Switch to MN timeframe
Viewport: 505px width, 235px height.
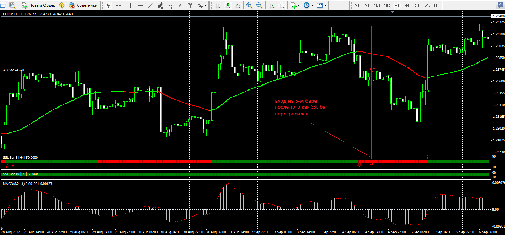coord(436,5)
